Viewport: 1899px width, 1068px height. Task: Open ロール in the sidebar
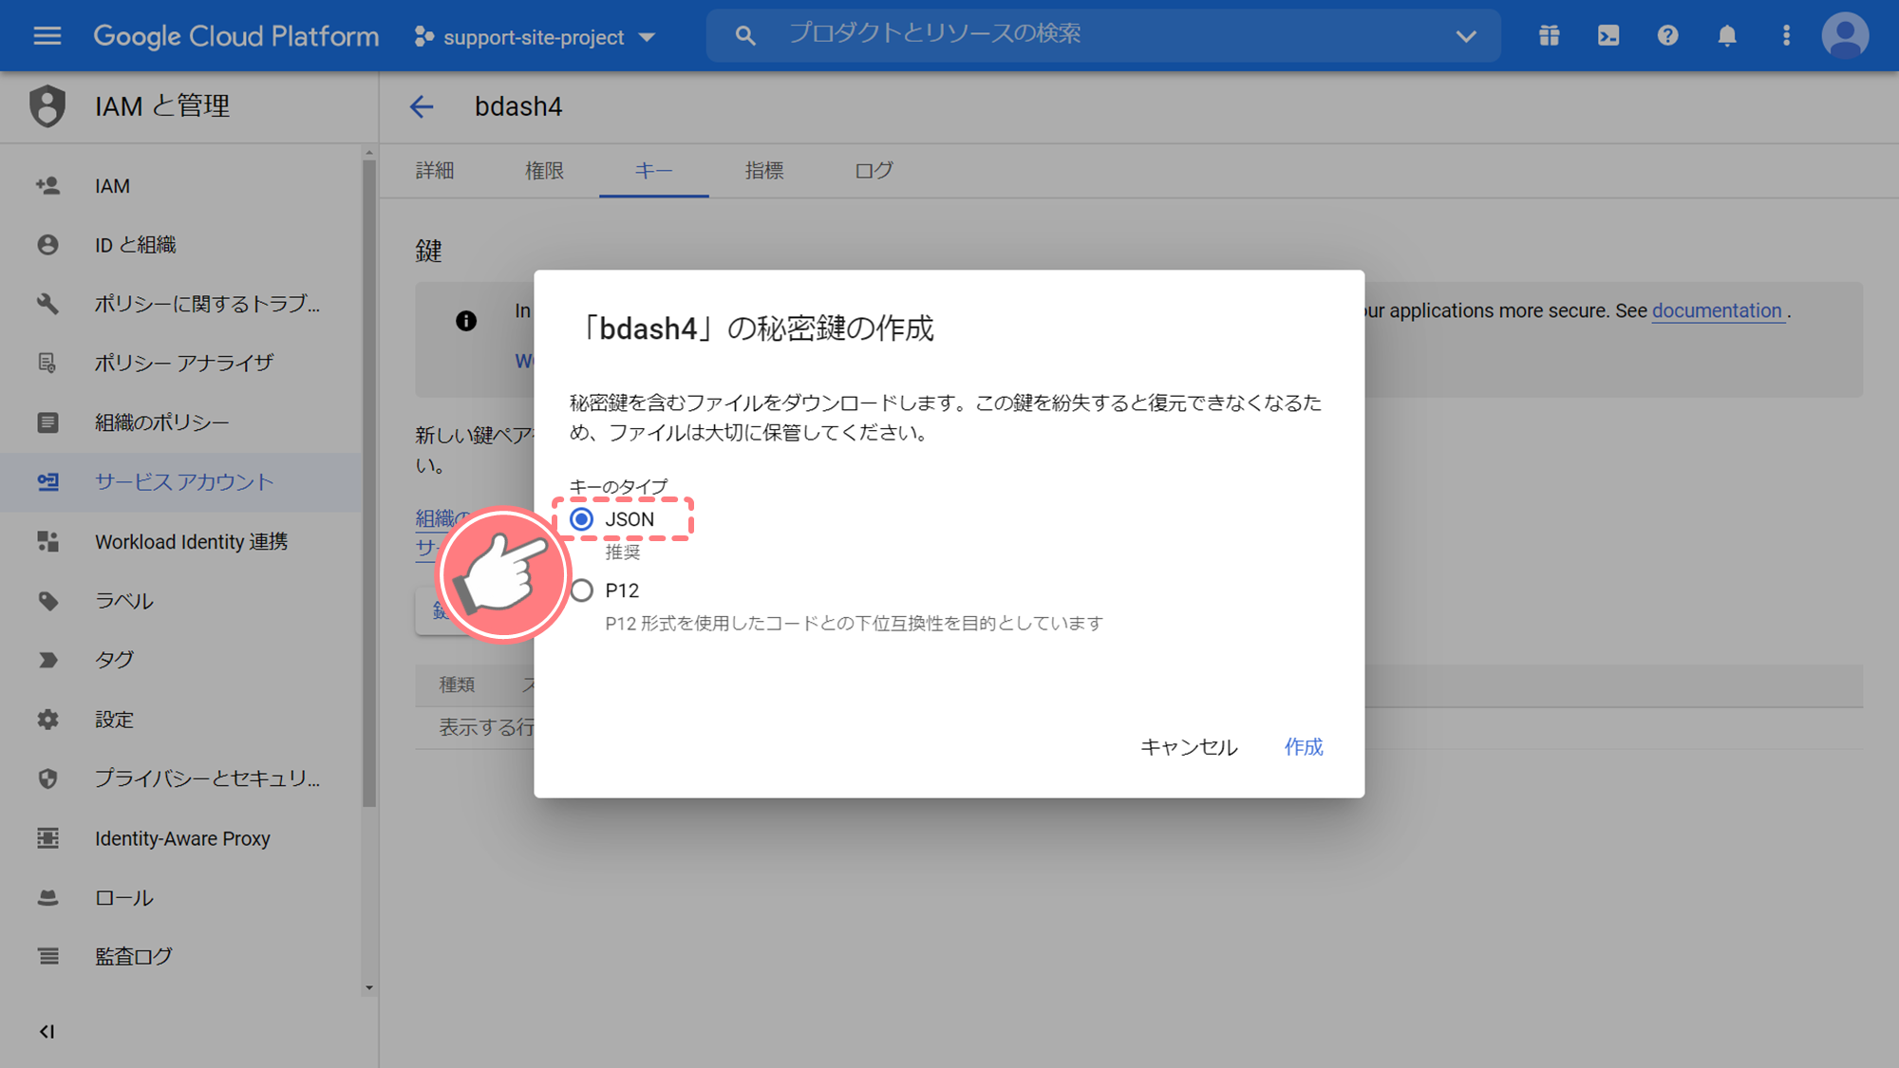point(180,897)
